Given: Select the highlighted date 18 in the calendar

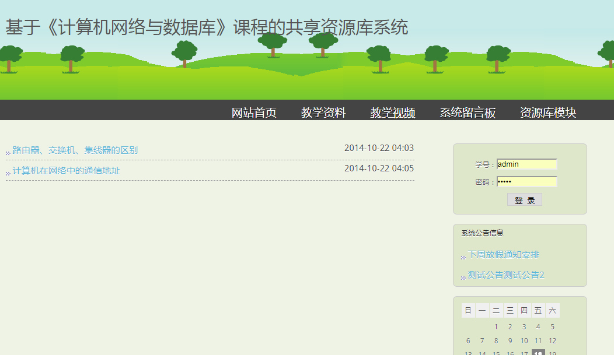Looking at the screenshot, I should pyautogui.click(x=538, y=353).
